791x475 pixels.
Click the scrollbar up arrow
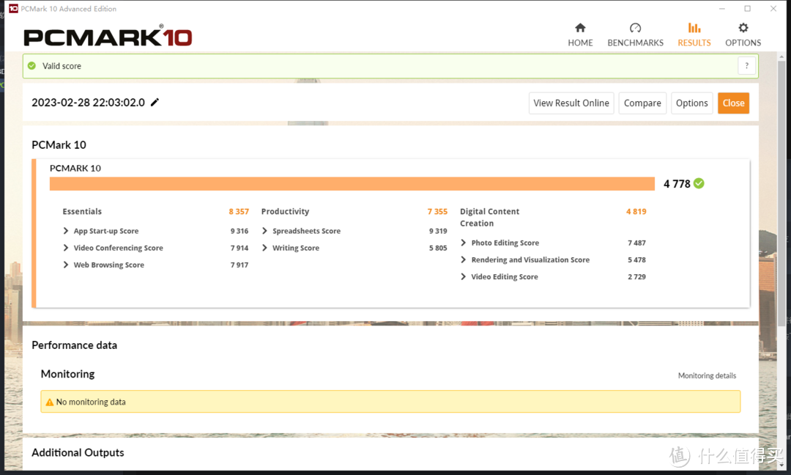pos(782,56)
